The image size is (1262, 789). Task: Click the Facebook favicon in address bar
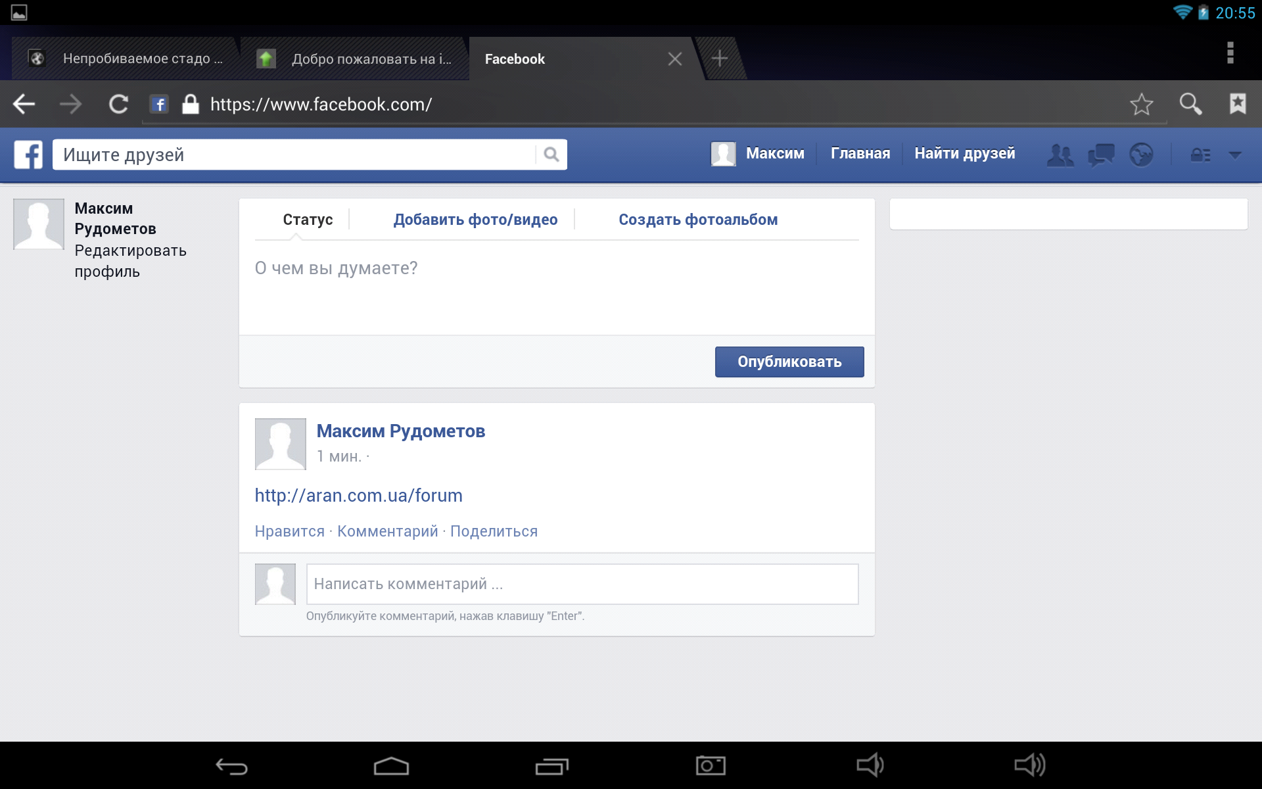click(159, 104)
